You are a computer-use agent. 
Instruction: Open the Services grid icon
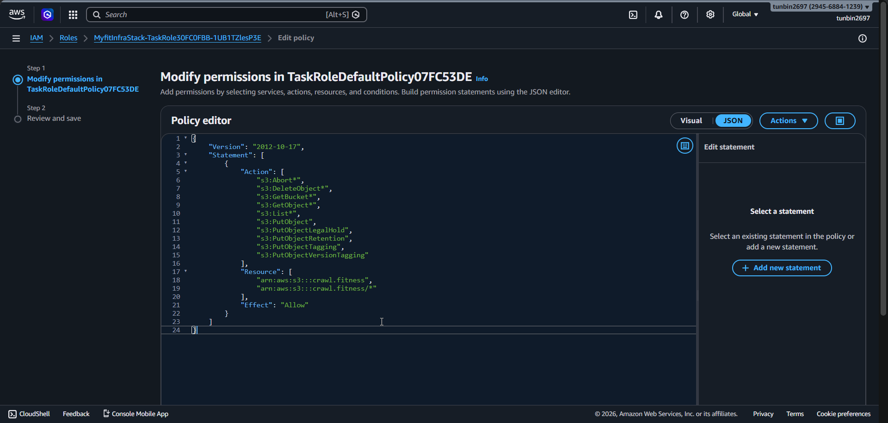coord(73,14)
